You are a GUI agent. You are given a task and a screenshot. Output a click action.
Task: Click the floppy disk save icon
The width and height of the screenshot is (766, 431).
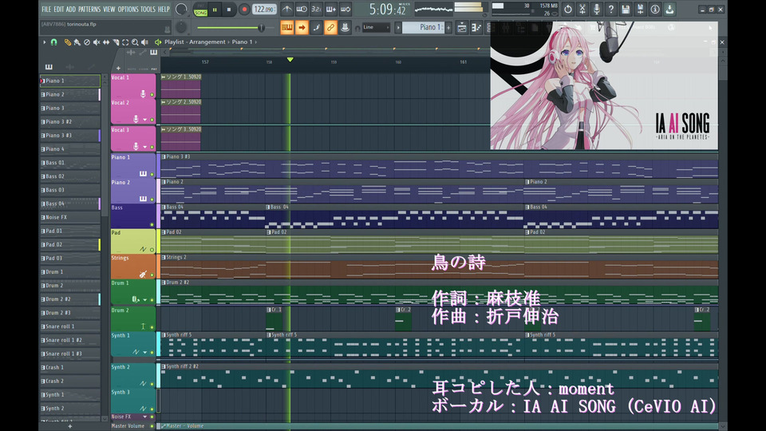click(x=626, y=9)
